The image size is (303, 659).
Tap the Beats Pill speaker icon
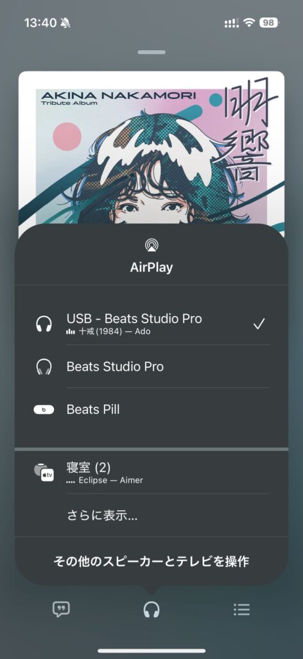[x=44, y=409]
